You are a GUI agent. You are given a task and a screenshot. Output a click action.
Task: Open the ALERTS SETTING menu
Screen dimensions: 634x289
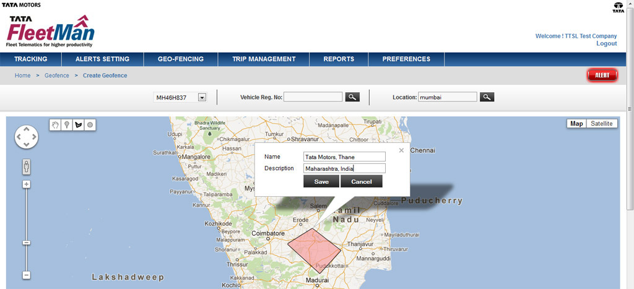point(102,59)
